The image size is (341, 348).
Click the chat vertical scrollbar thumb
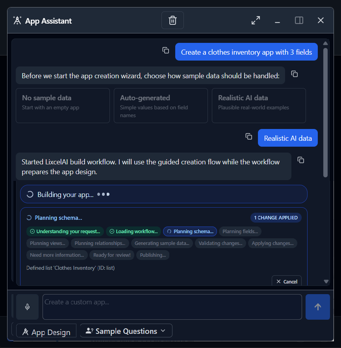325,112
